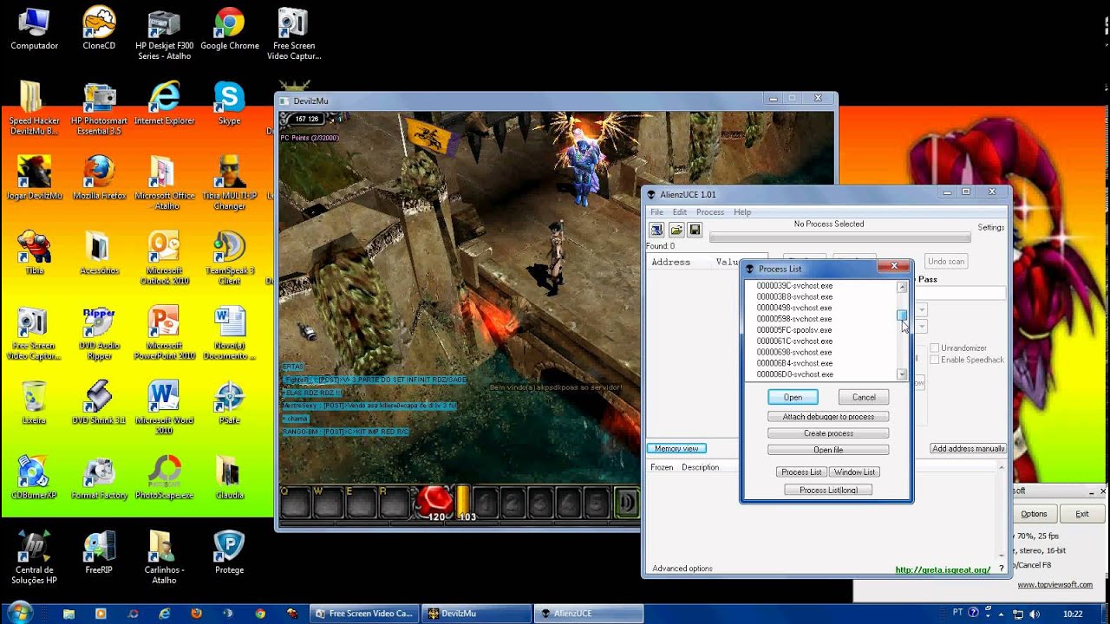Click Exit button in capture window

coord(1082,514)
